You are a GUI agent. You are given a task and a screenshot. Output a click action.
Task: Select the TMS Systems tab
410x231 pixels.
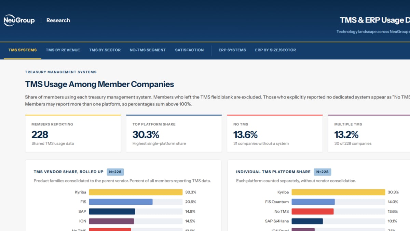click(x=23, y=50)
